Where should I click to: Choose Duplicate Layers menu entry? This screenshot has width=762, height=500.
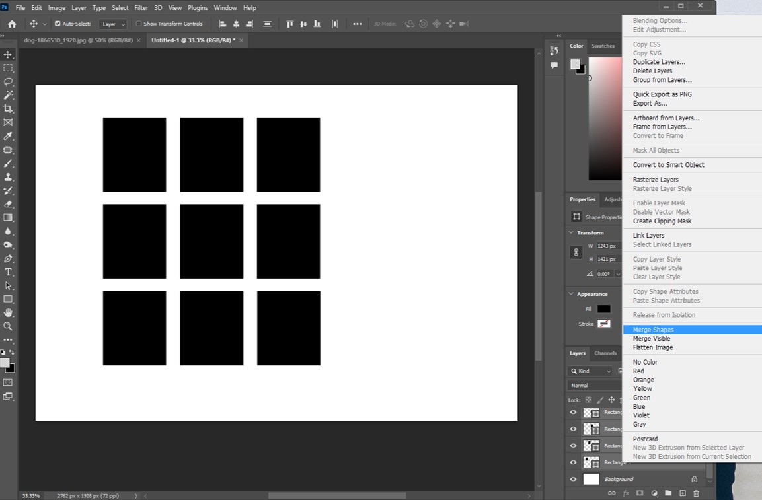(659, 62)
